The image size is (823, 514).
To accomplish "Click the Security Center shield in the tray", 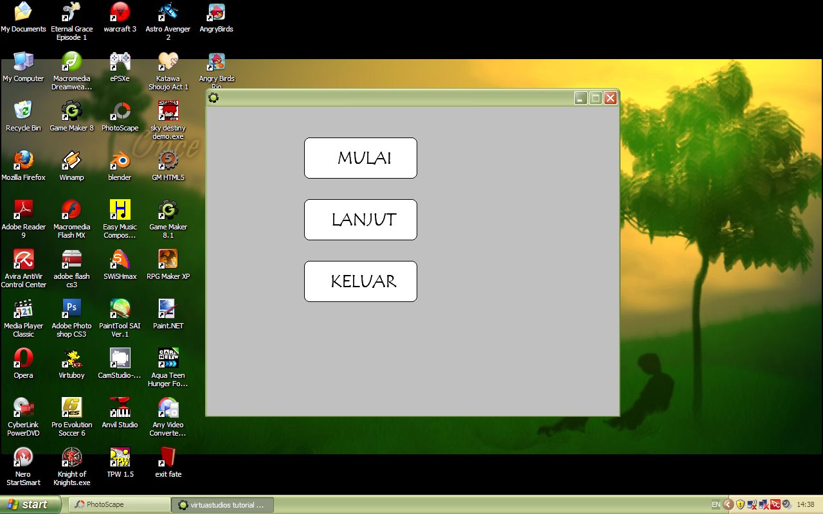I will [x=740, y=504].
